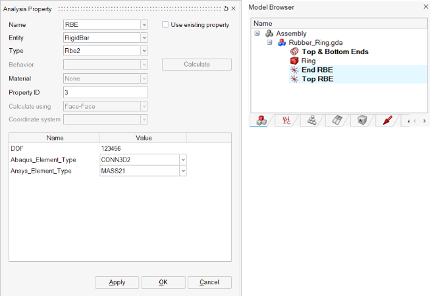Click the reset icon in Analysis Property header

[x=226, y=9]
